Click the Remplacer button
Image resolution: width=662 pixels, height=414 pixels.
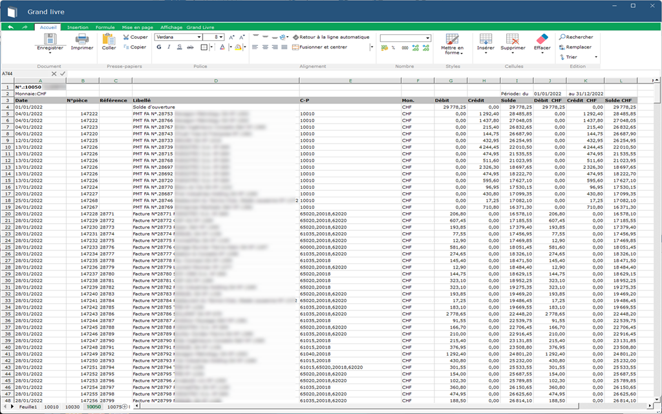(575, 47)
